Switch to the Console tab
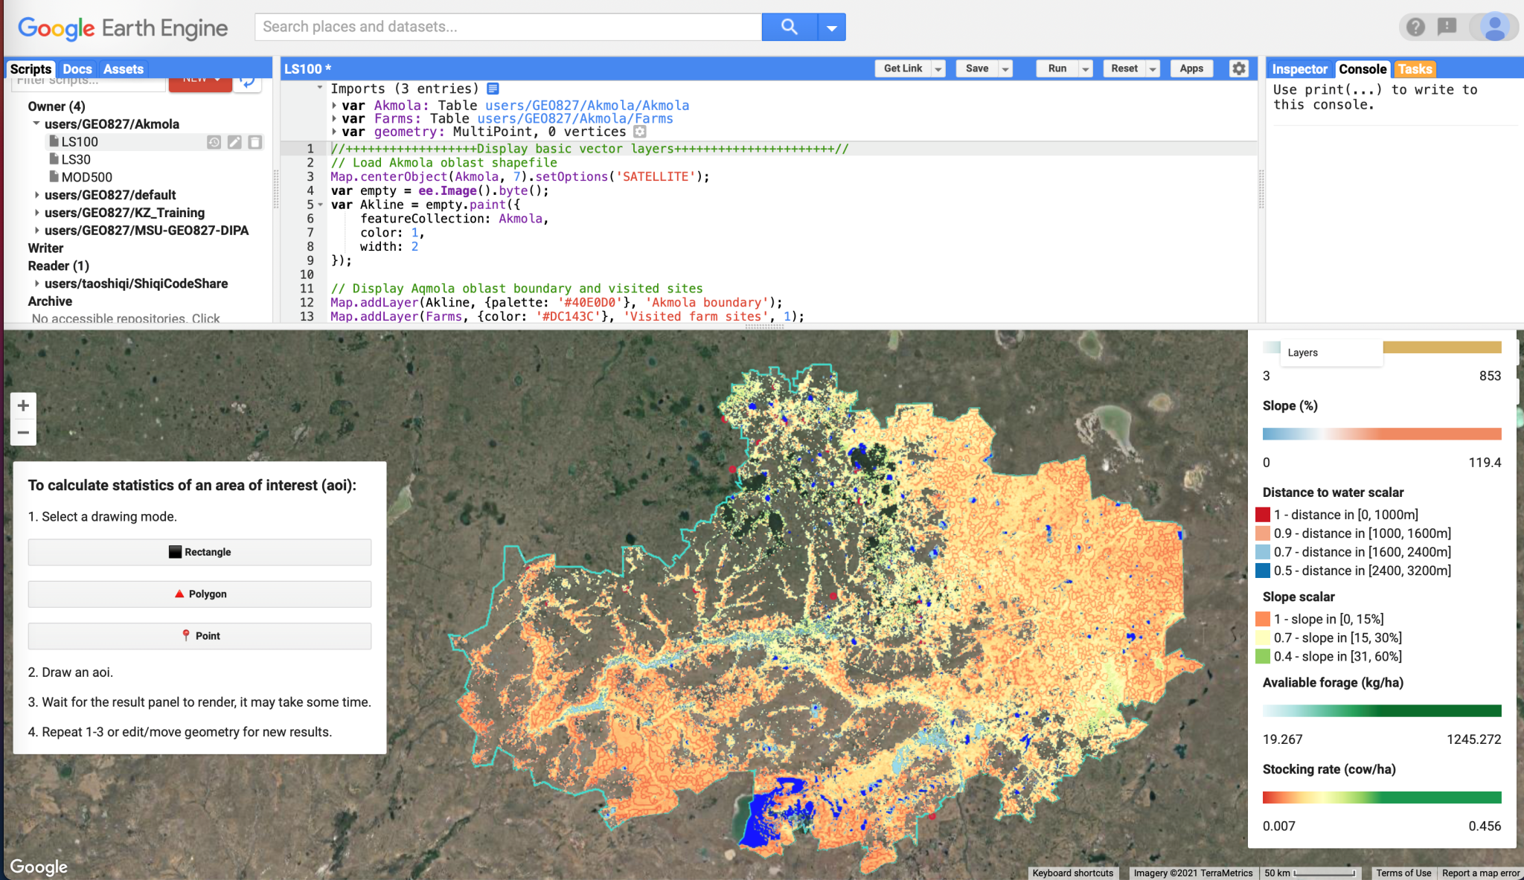The height and width of the screenshot is (880, 1524). tap(1363, 68)
